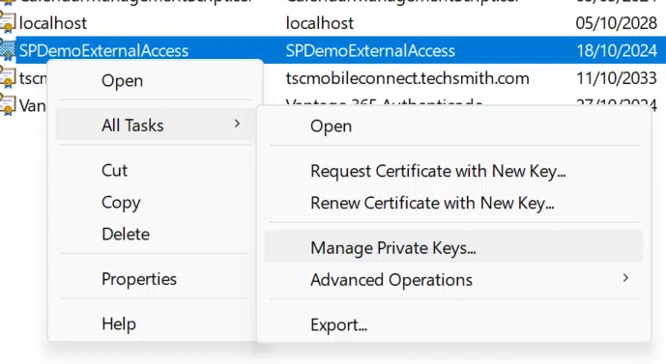Click the All Tasks chevron arrow
This screenshot has width=666, height=364.
click(237, 124)
